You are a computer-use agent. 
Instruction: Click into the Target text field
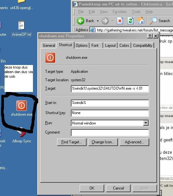point(110,89)
